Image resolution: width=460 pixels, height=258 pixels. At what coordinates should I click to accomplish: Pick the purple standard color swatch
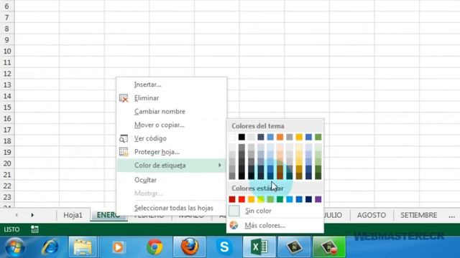318,199
